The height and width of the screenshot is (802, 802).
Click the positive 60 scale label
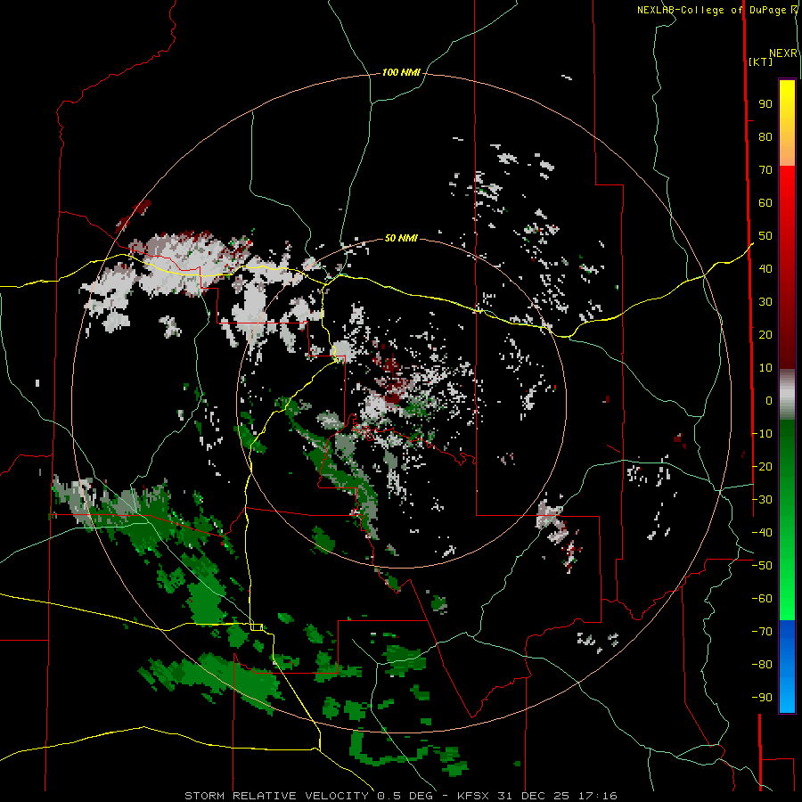(x=765, y=203)
